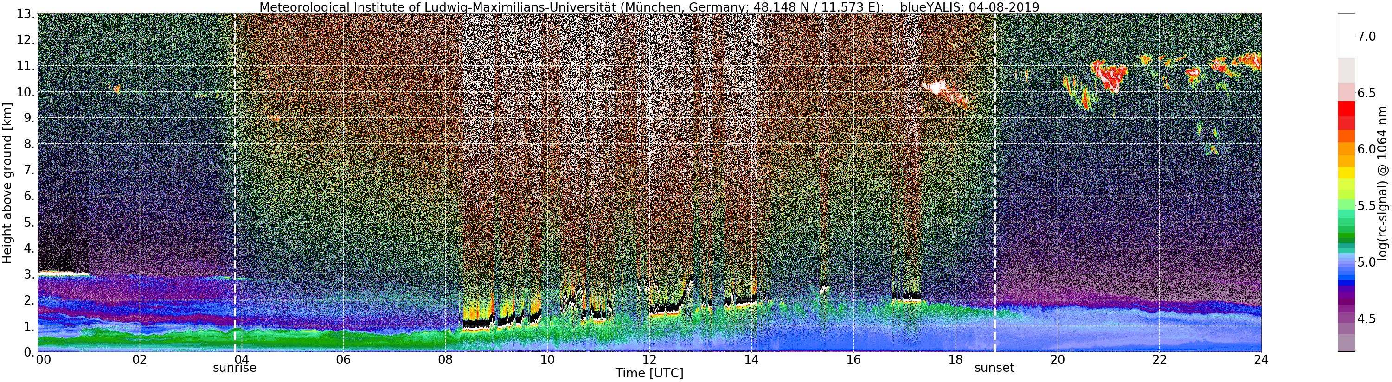This screenshot has width=1392, height=382.
Task: Click the time axis tick label '14'
Action: coord(751,360)
